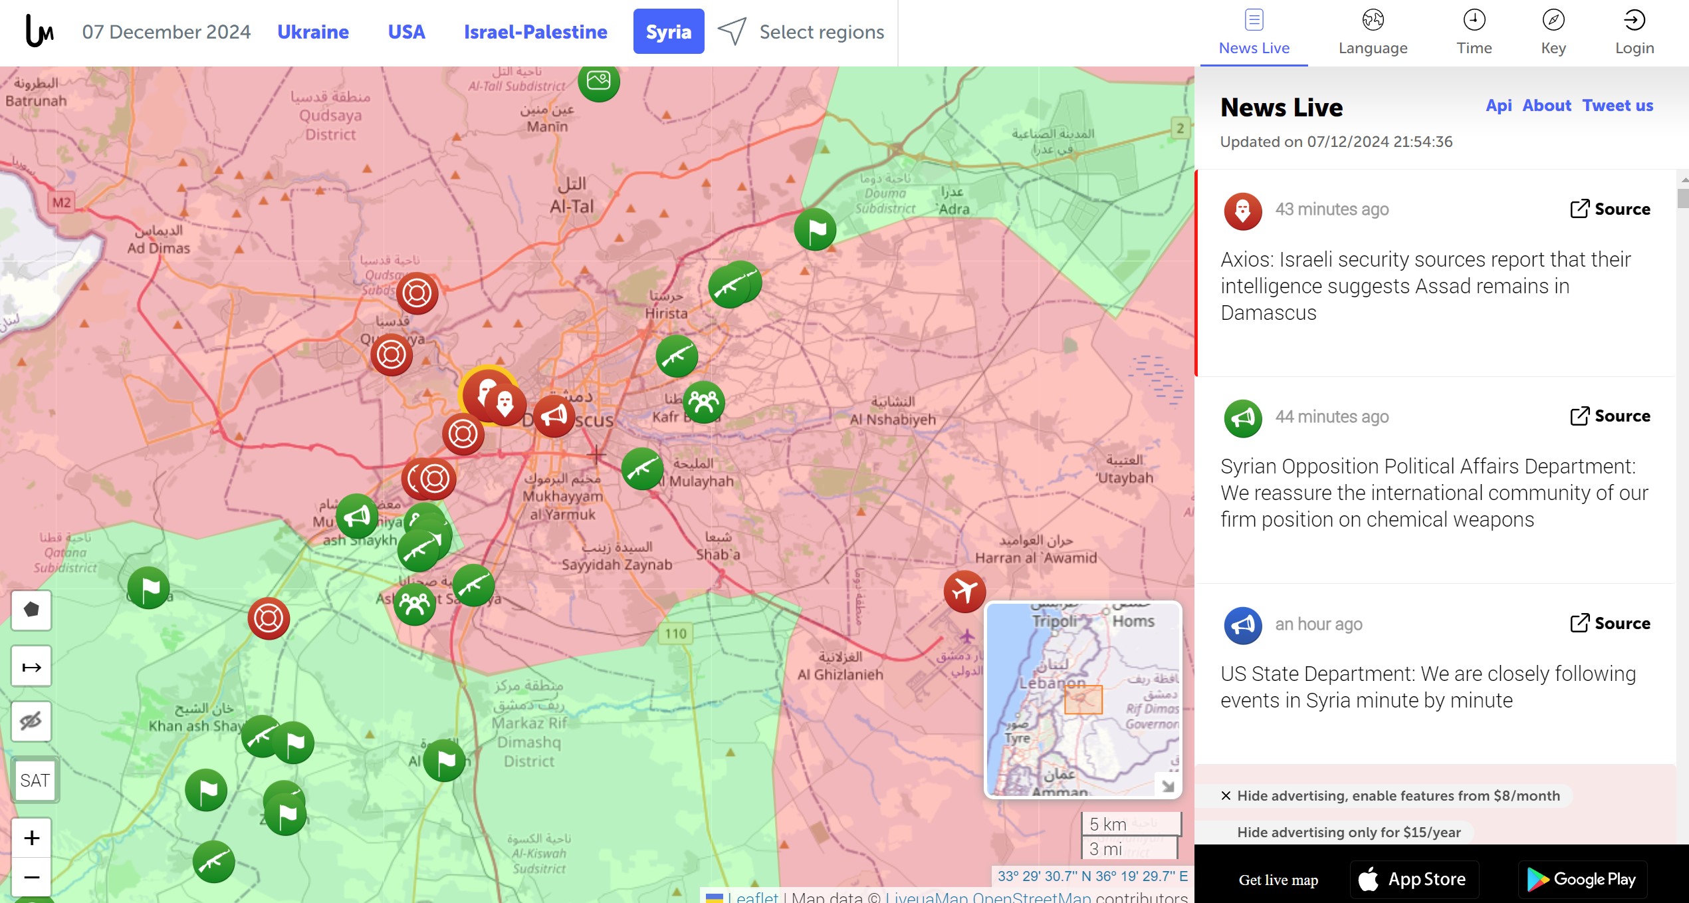This screenshot has height=903, width=1689.
Task: Click the red megaphone marker in Damascus
Action: (554, 416)
